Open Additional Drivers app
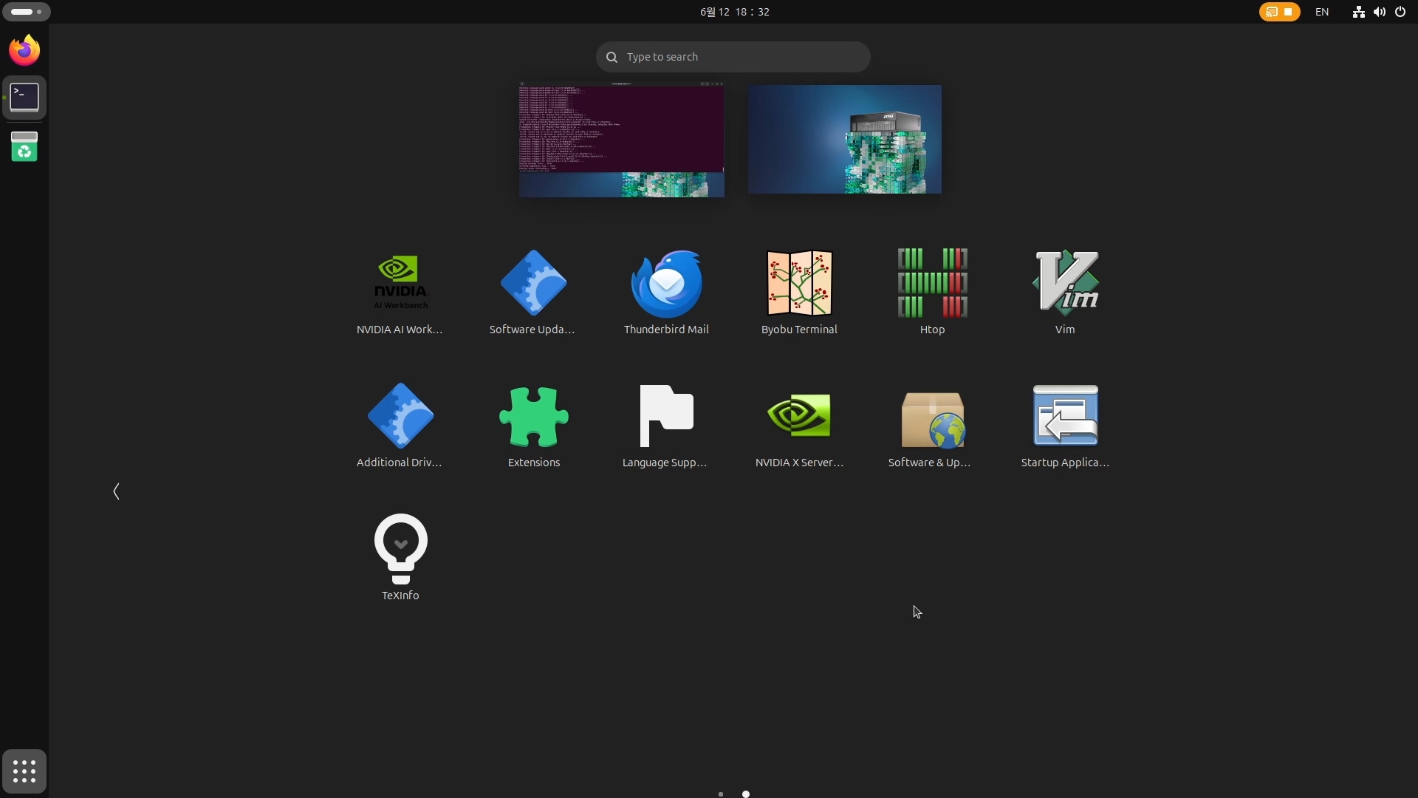The image size is (1418, 798). click(400, 426)
